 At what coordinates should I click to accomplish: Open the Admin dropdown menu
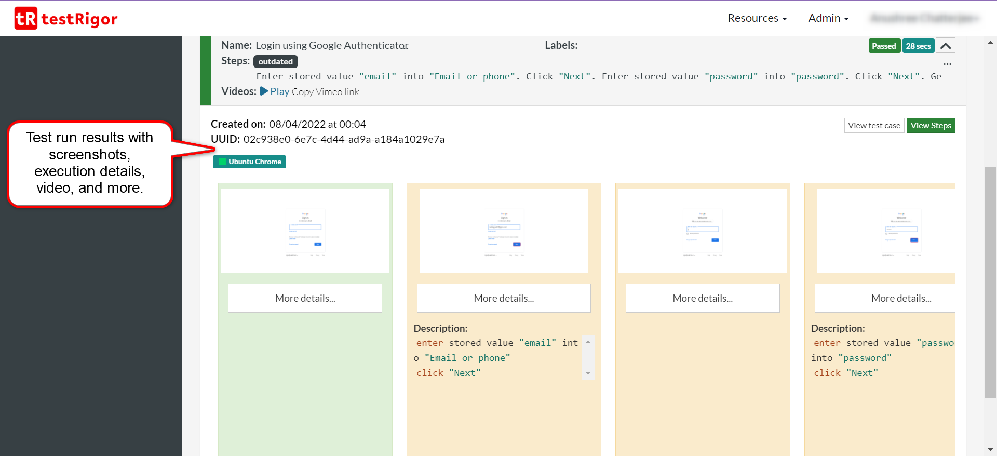[828, 18]
